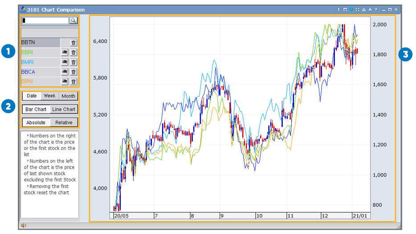Switch to Week period tab
This screenshot has width=416, height=234.
49,96
